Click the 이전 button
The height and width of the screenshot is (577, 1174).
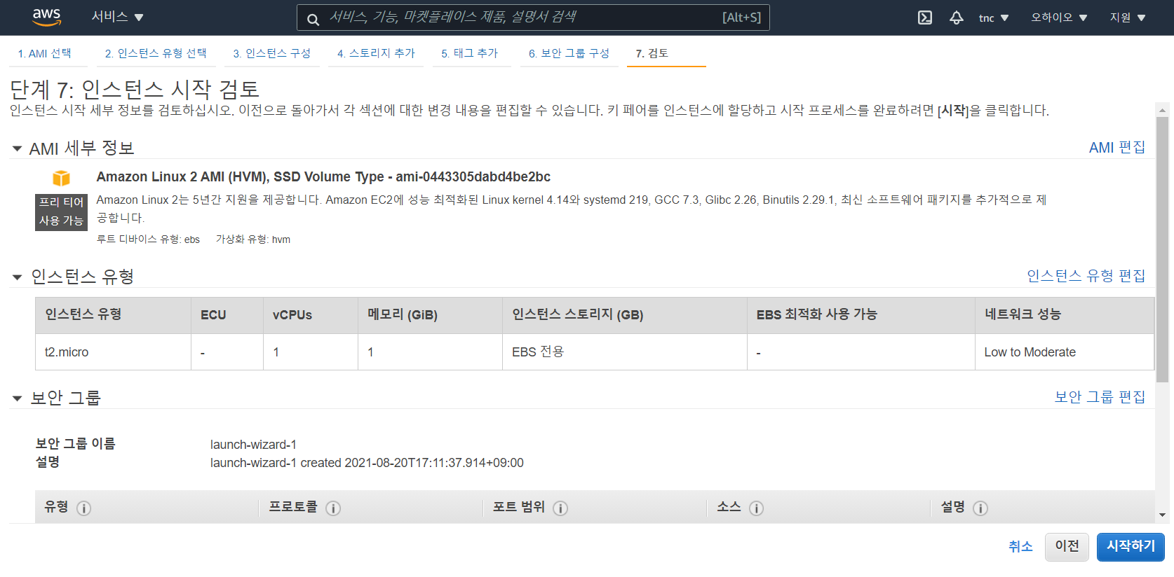pos(1067,546)
